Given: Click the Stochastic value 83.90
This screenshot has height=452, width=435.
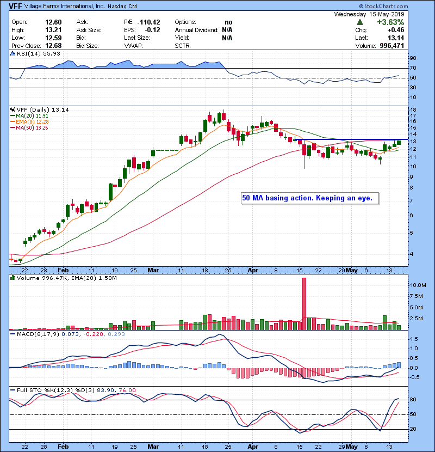Looking at the screenshot, I should tap(105, 390).
